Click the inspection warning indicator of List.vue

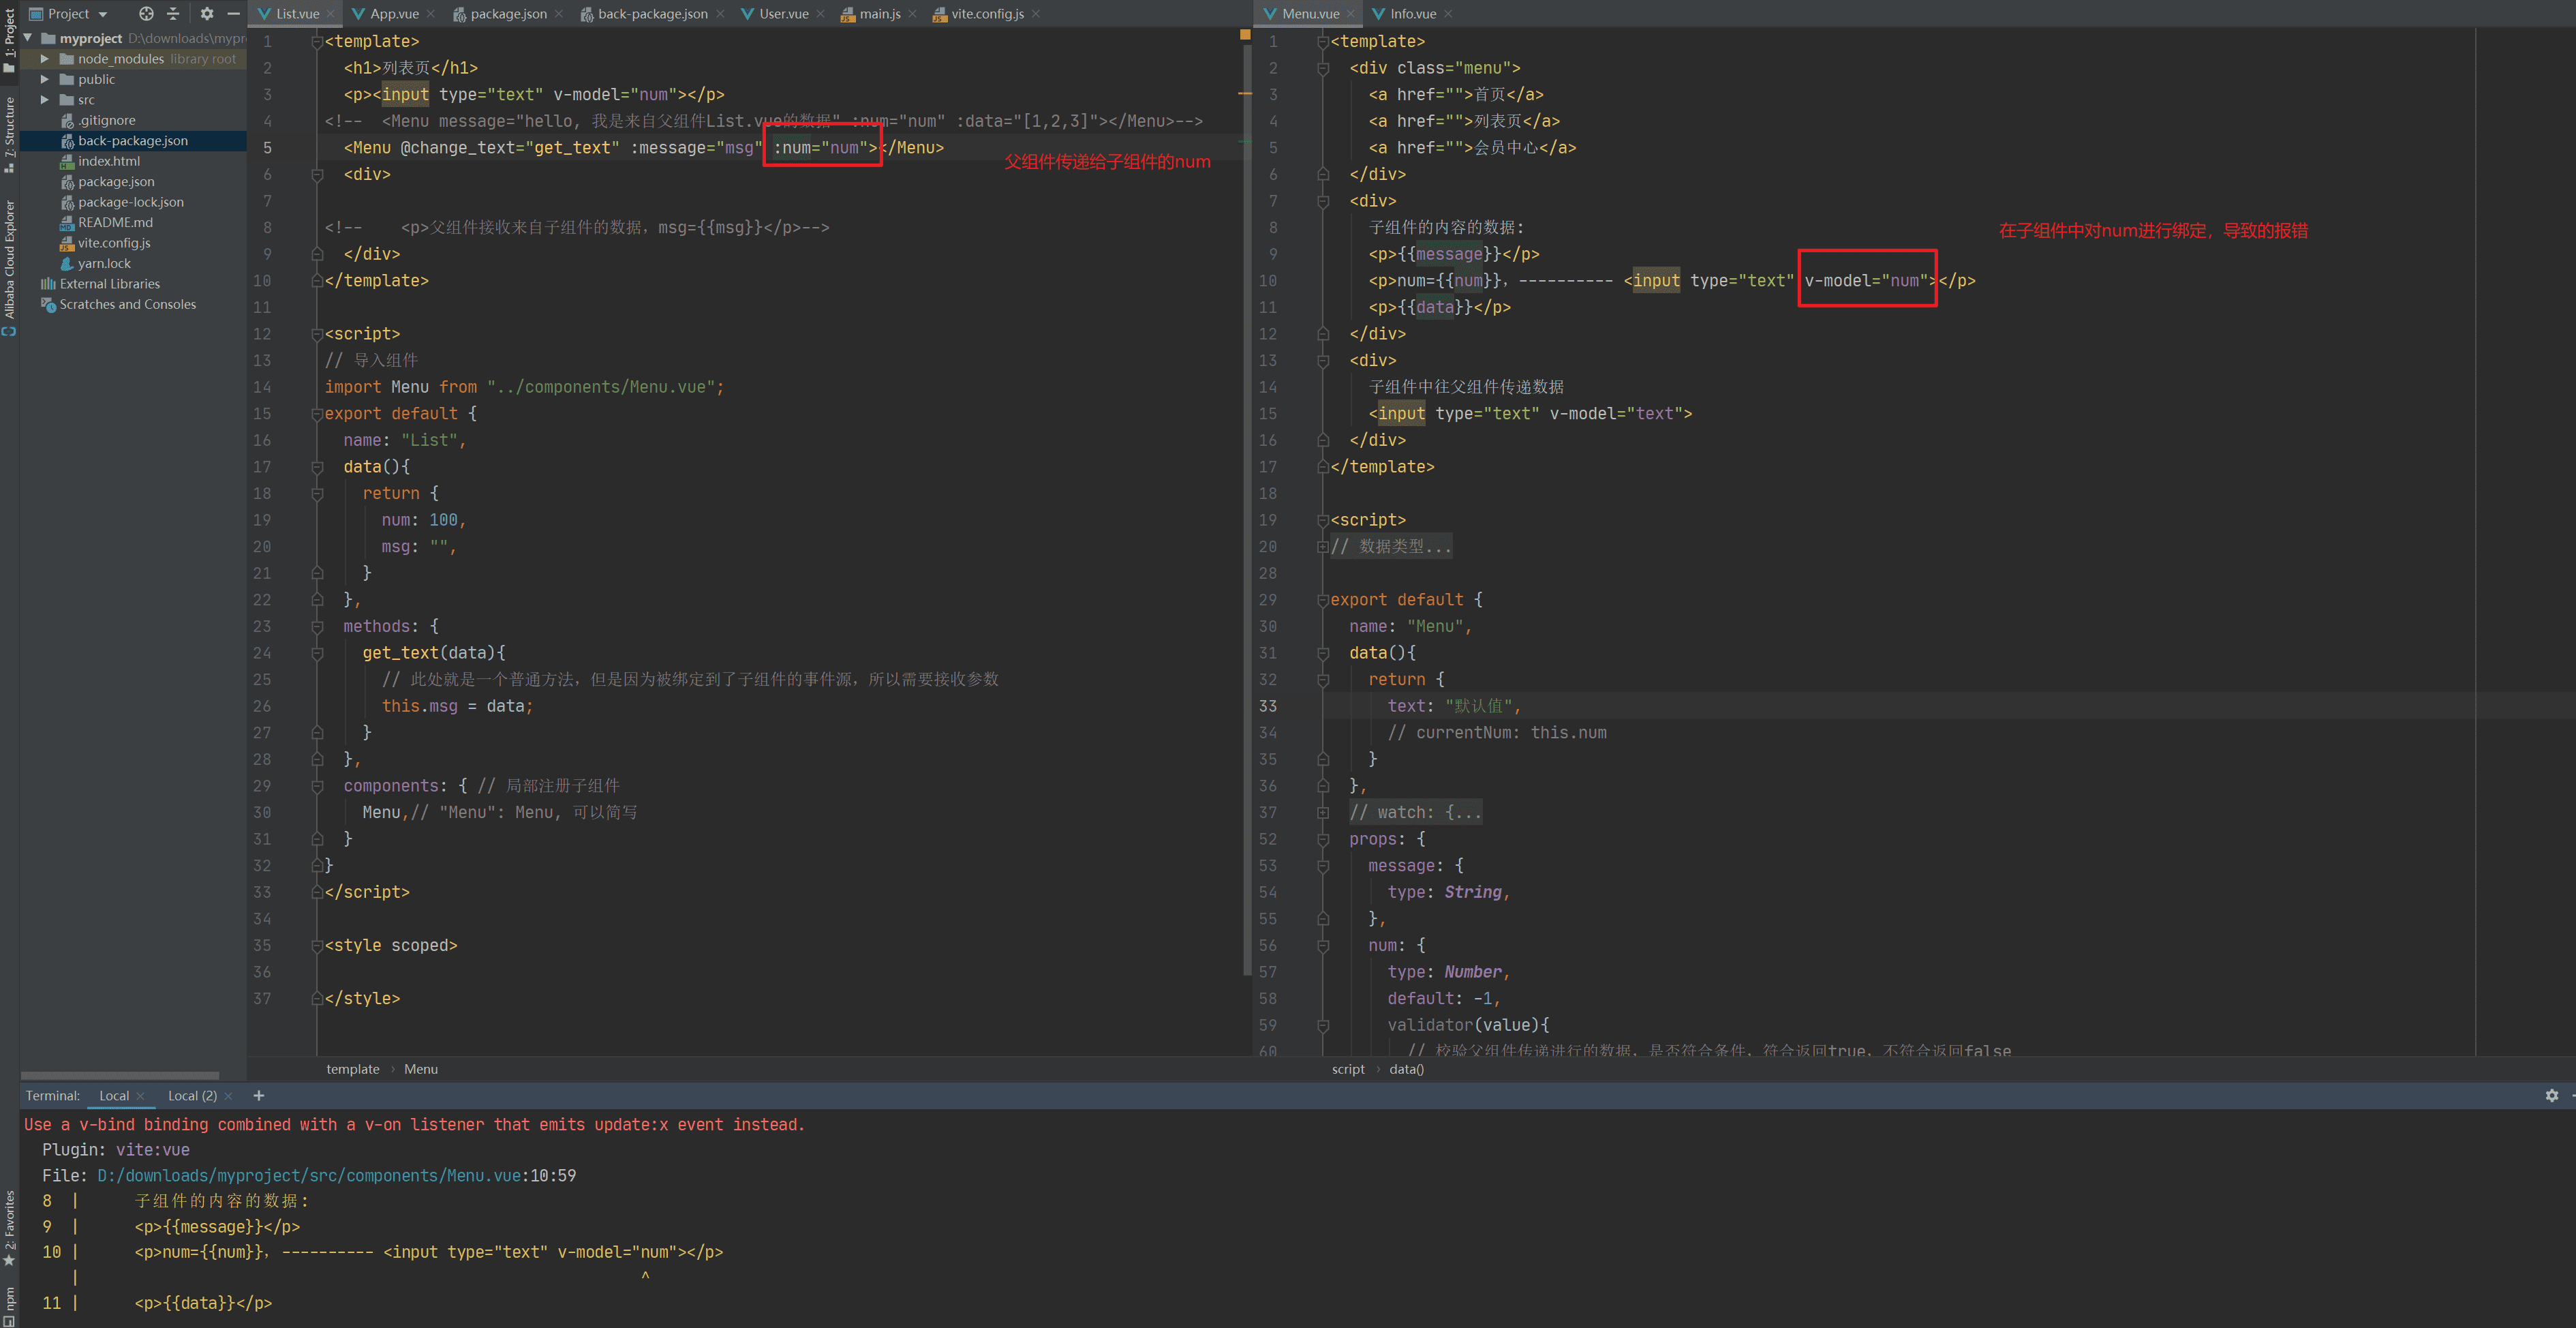[x=1245, y=35]
